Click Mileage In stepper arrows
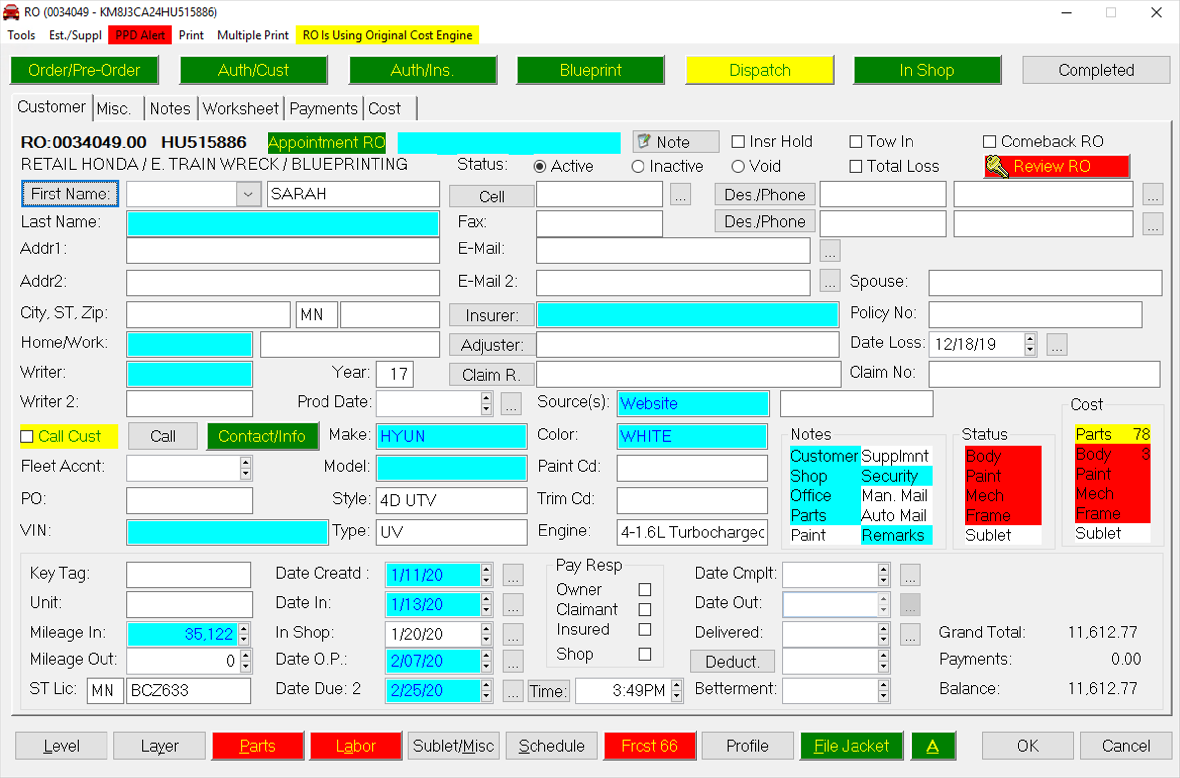The width and height of the screenshot is (1180, 778). [244, 633]
